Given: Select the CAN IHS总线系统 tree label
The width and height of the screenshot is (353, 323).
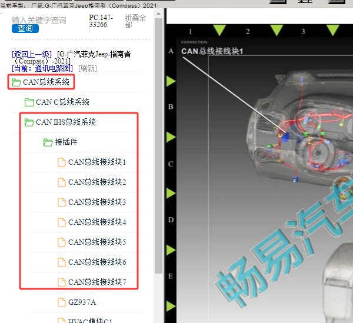Looking at the screenshot, I should pyautogui.click(x=66, y=122).
